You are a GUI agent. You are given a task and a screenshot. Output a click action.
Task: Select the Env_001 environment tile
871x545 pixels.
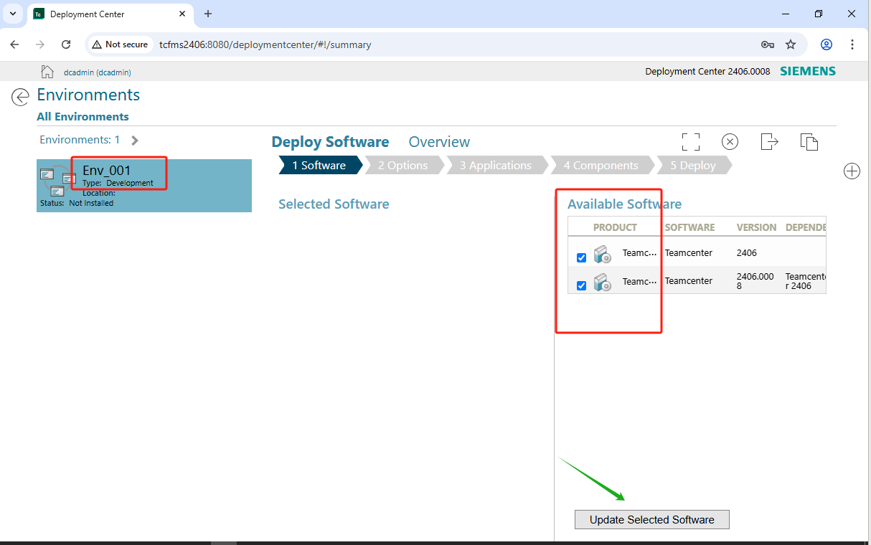pos(144,186)
